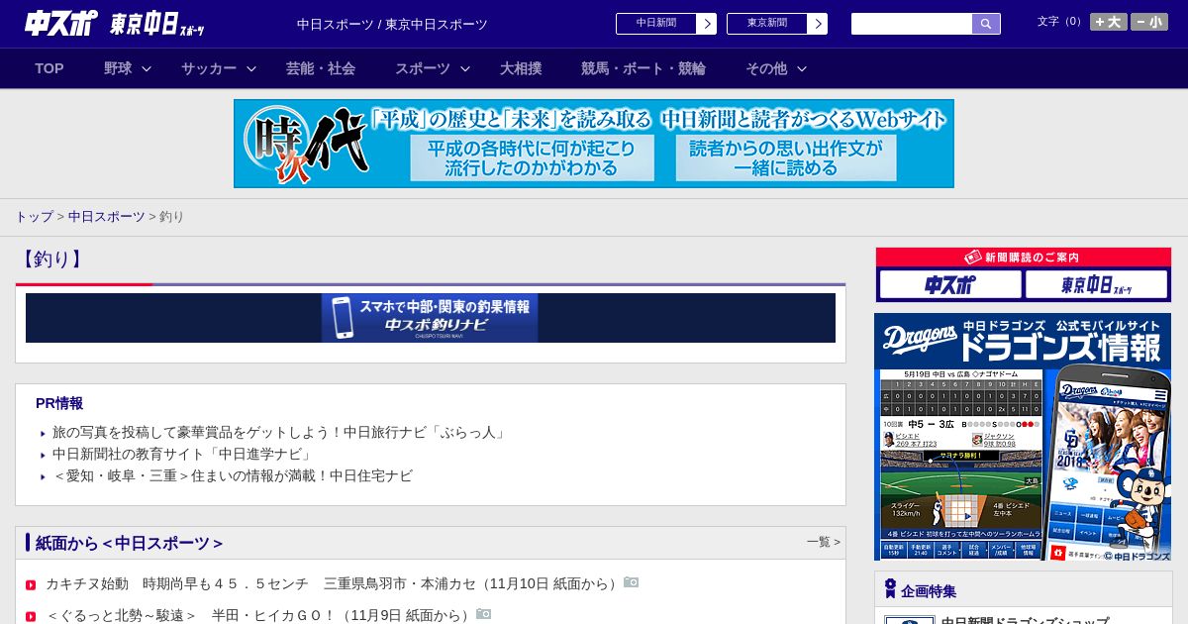Open 東京新聞 link button in header
Viewport: 1188px width, 624px height.
pos(767,24)
